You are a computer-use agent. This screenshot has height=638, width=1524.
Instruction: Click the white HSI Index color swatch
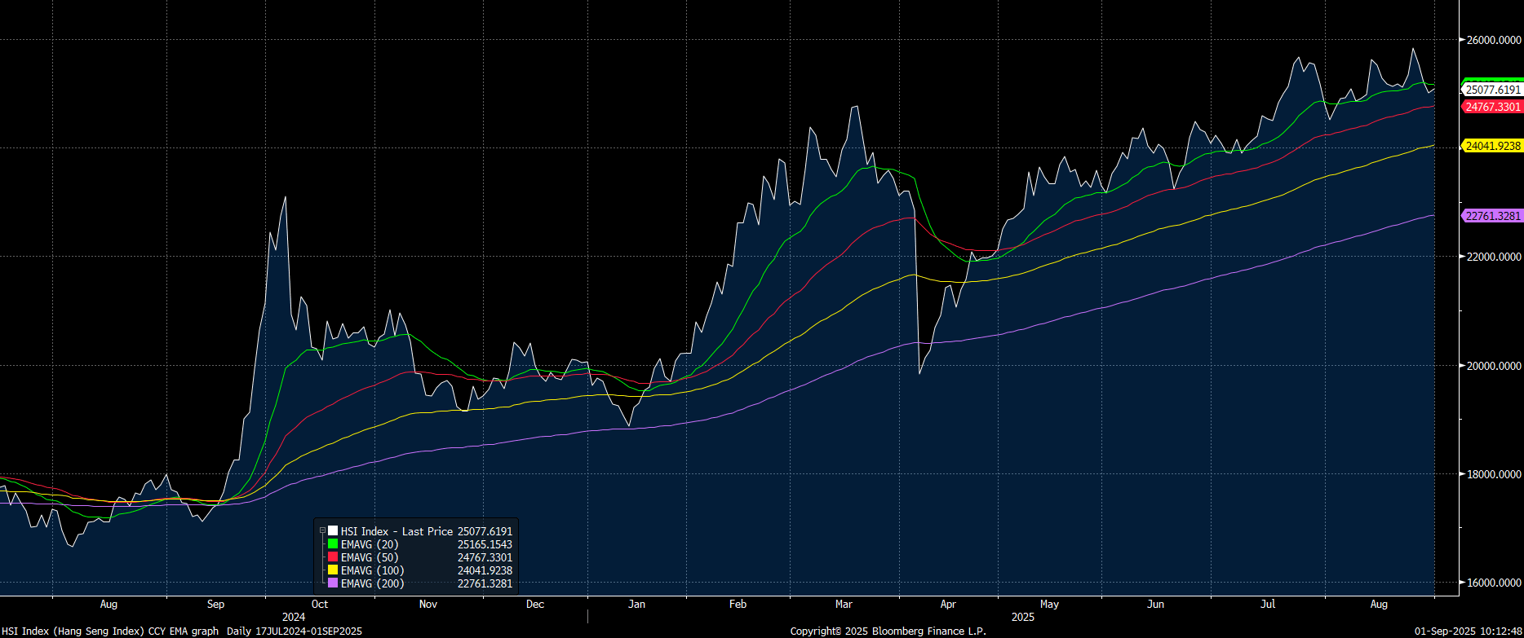click(333, 531)
